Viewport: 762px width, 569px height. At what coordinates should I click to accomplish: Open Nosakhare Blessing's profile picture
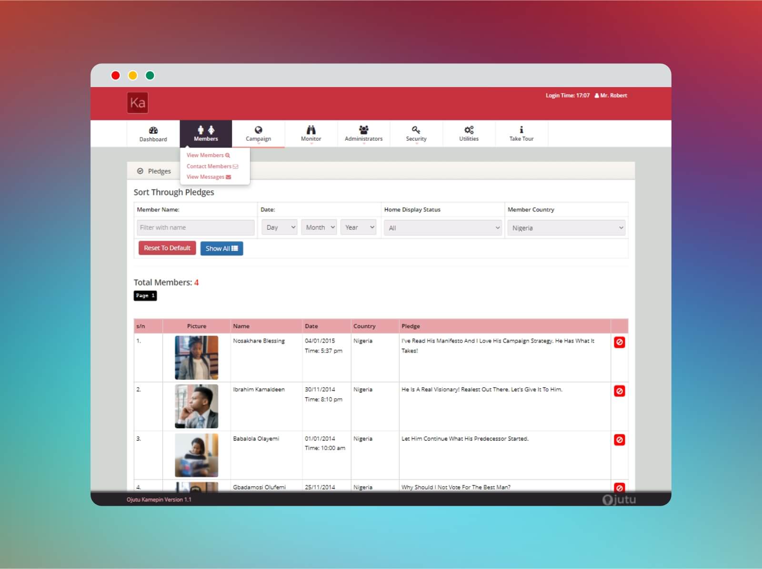coord(196,358)
